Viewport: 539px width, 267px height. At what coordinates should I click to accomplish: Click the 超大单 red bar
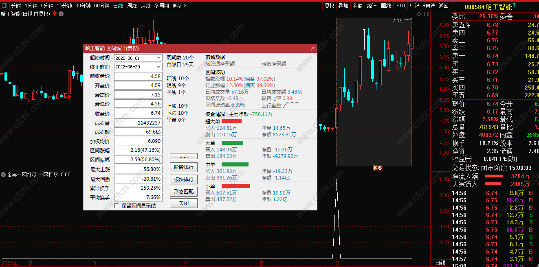[x=231, y=121]
